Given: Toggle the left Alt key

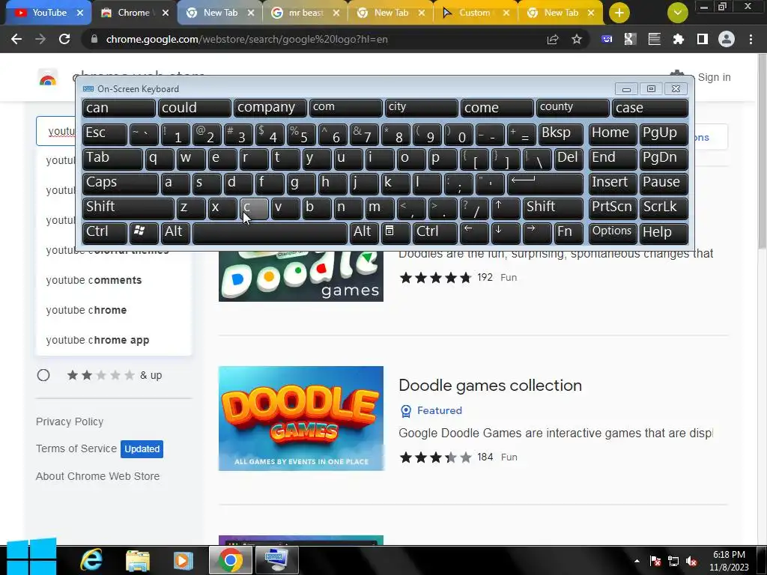Looking at the screenshot, I should pos(175,233).
